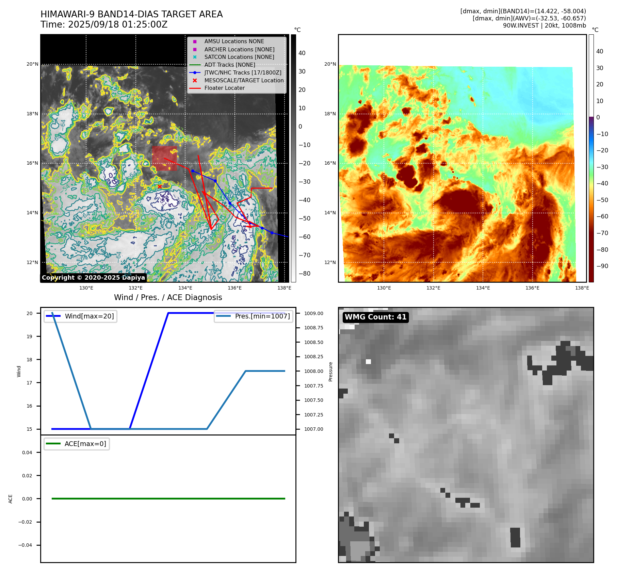Screen dimensions: 617x575
Task: Click the 'ACE' y-axis label
Action: (10, 499)
